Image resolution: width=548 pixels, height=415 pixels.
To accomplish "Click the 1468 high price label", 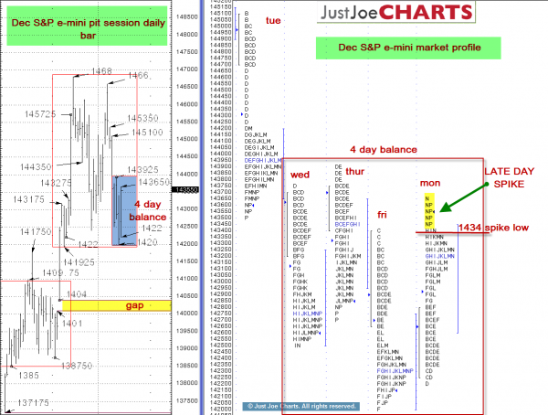I will (x=101, y=70).
